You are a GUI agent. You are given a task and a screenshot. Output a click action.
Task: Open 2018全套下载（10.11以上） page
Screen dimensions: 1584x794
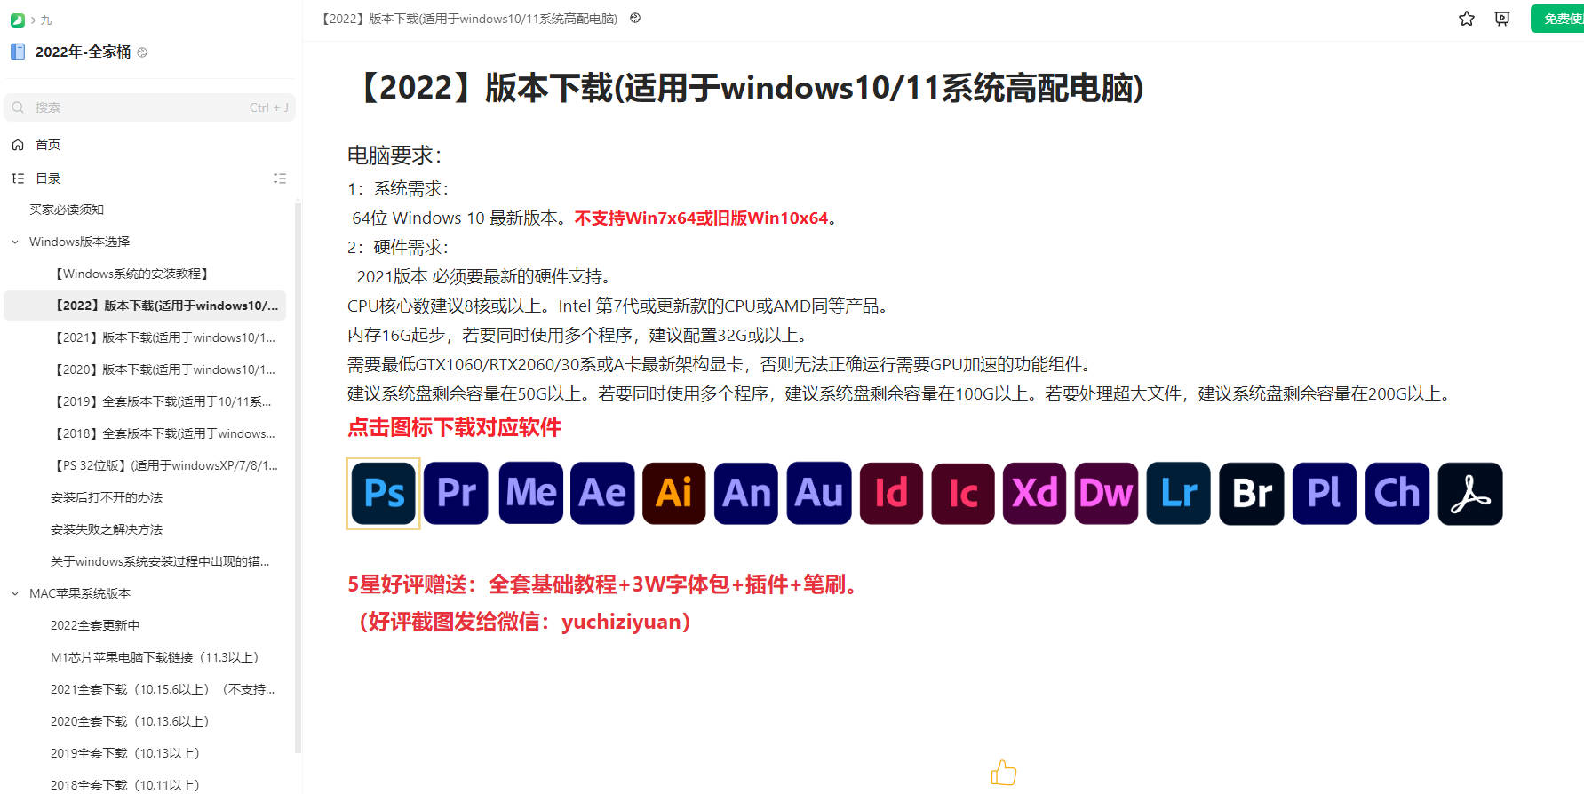coord(125,785)
